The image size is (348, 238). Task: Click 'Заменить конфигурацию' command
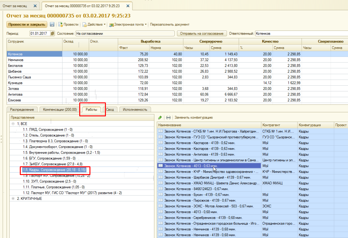click(194, 118)
